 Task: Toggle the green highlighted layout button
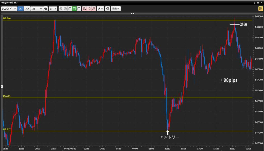(74, 9)
